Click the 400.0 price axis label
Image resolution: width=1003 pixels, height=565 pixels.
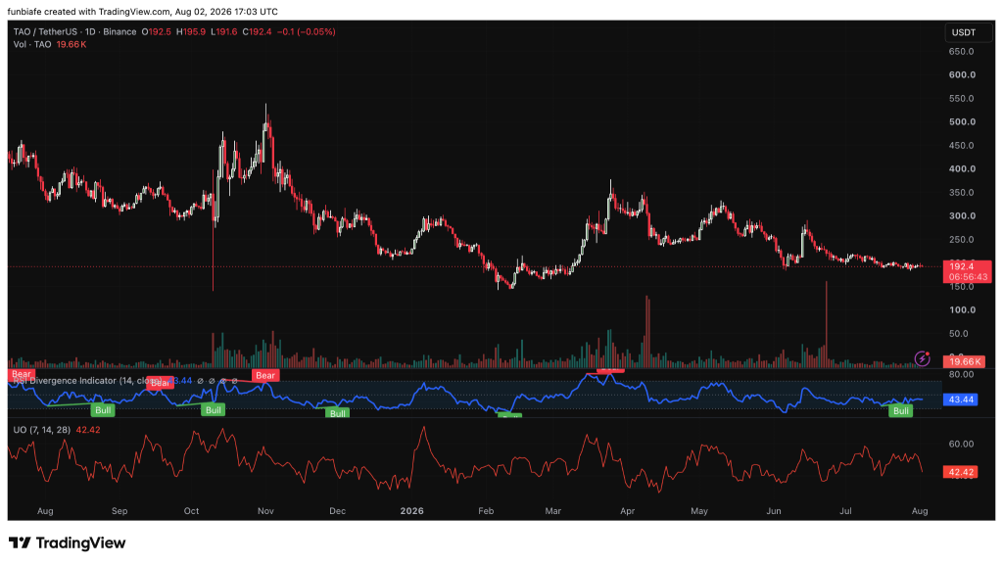tap(962, 168)
